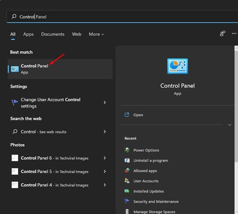
Task: Switch to the Documents tab
Action: pyautogui.click(x=53, y=34)
